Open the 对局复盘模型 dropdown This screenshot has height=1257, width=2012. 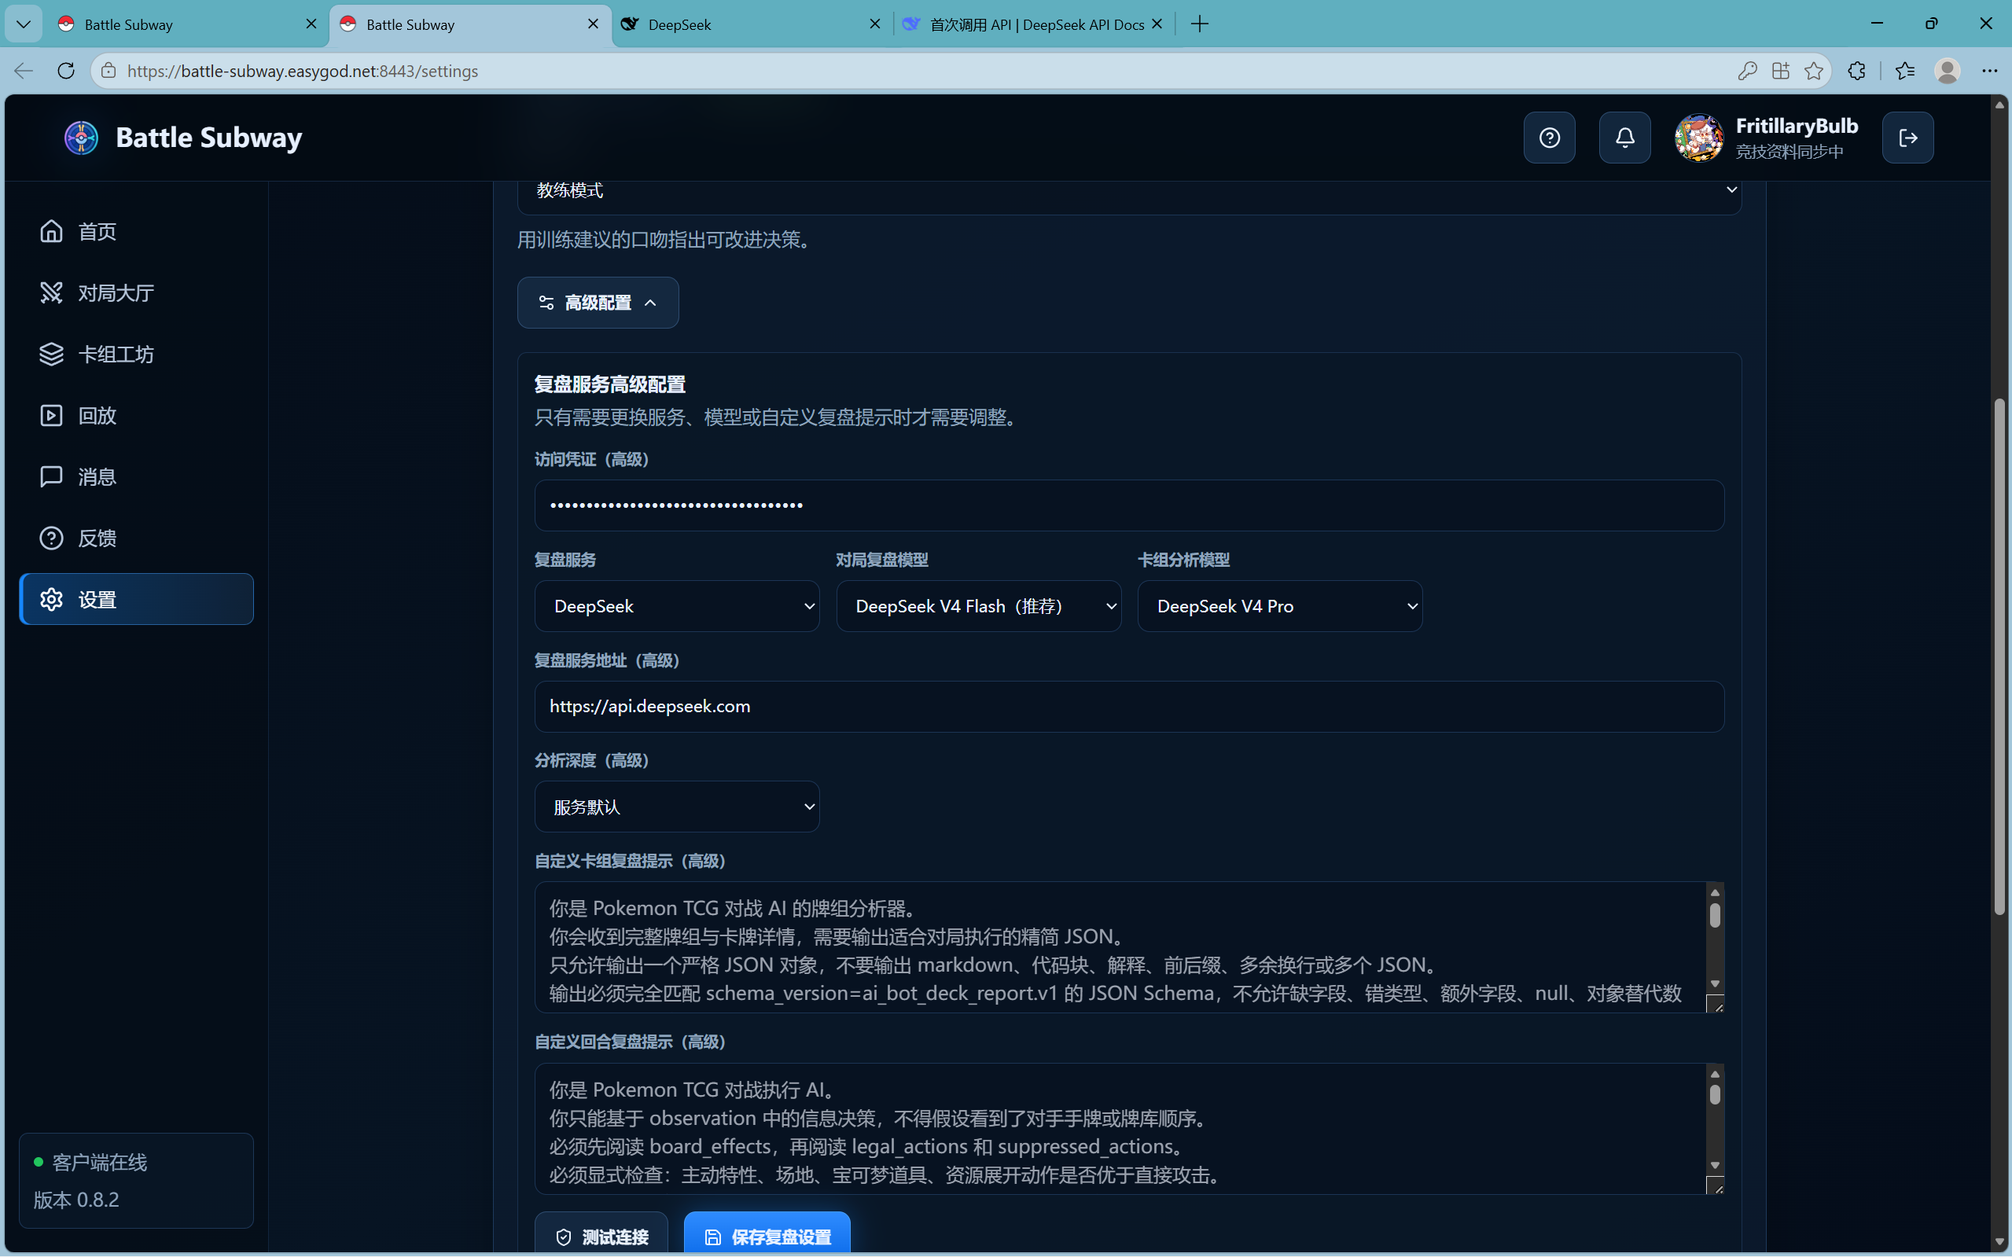(x=979, y=606)
